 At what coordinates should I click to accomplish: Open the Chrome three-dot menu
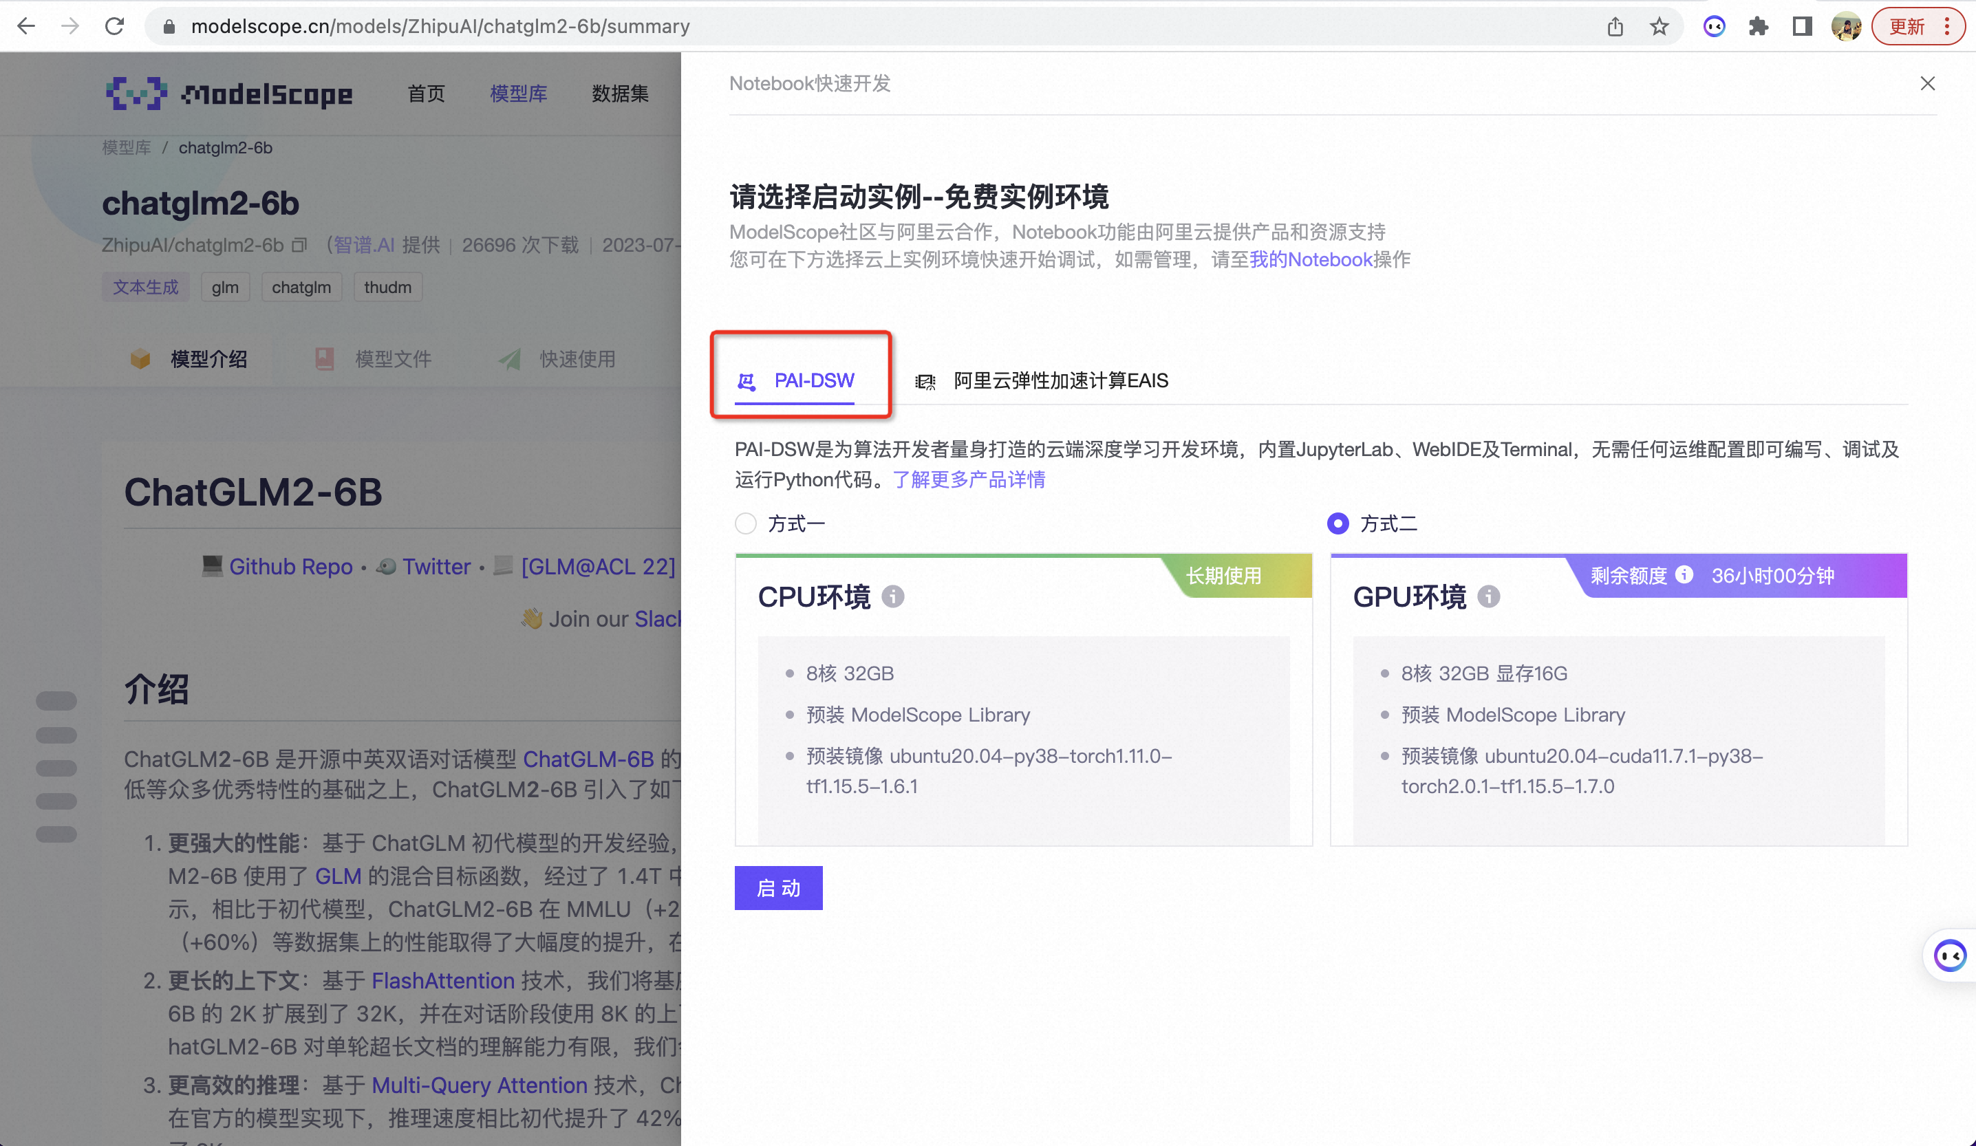(1948, 27)
